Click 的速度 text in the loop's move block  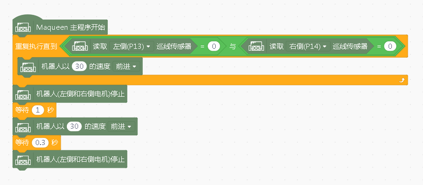click(x=100, y=66)
